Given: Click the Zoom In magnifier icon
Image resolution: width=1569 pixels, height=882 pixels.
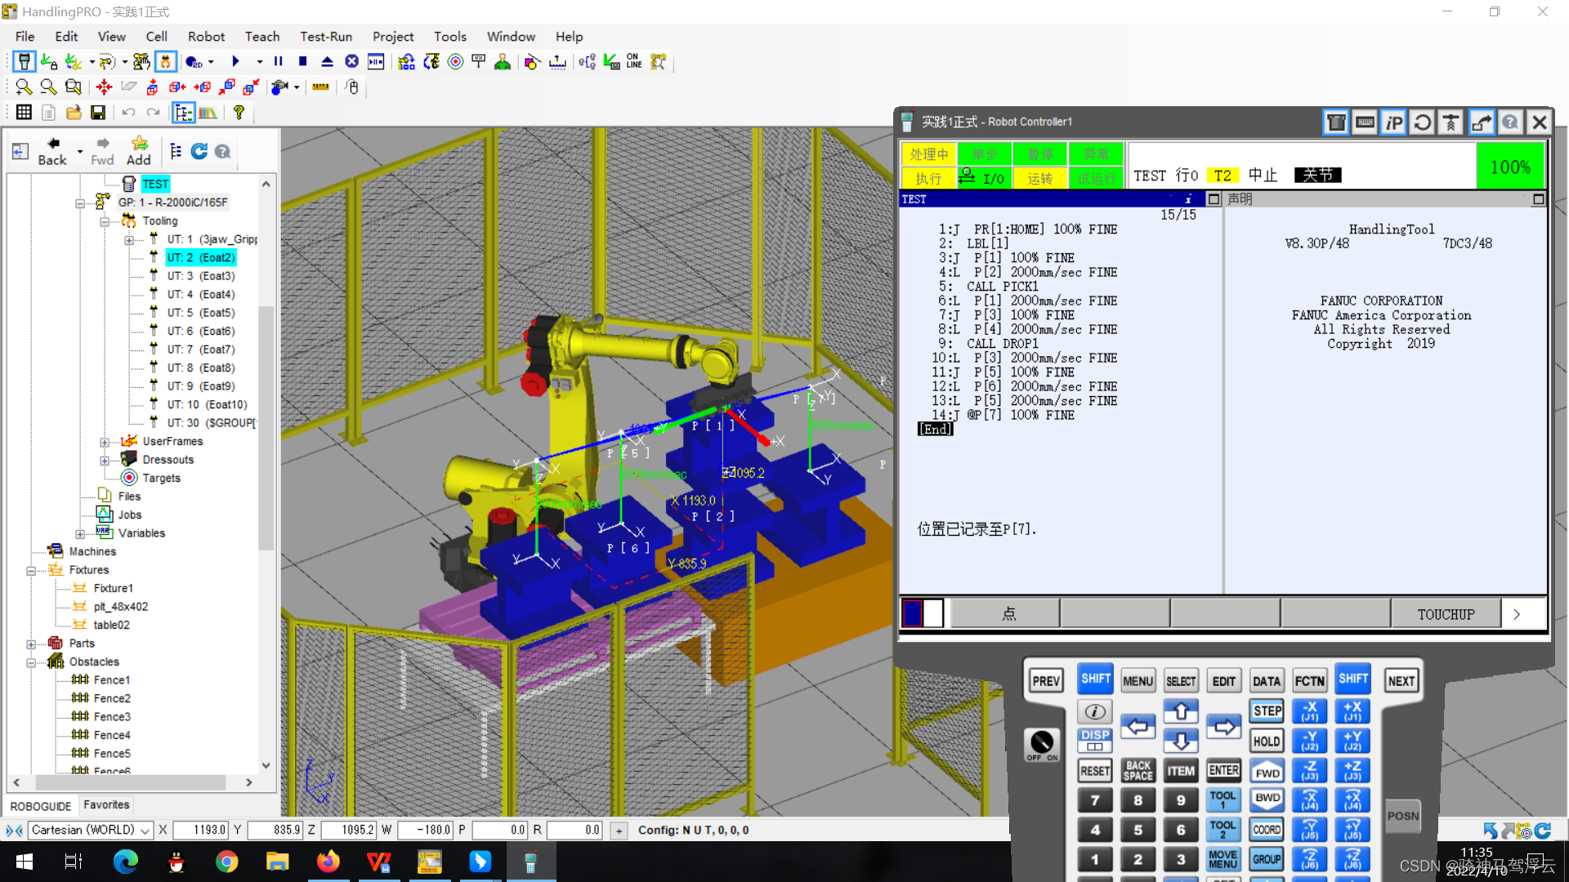Looking at the screenshot, I should click(x=24, y=87).
